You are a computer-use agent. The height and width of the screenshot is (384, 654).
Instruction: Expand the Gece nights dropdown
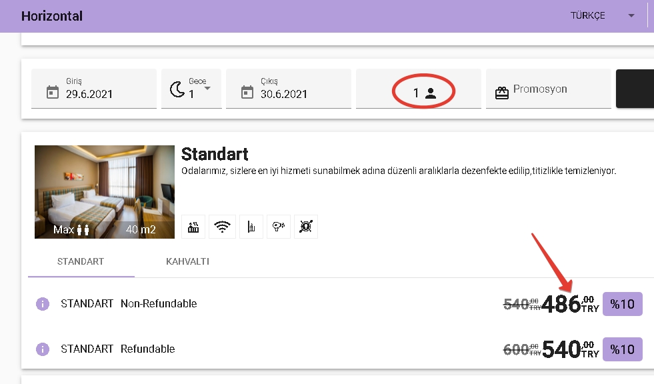[207, 89]
